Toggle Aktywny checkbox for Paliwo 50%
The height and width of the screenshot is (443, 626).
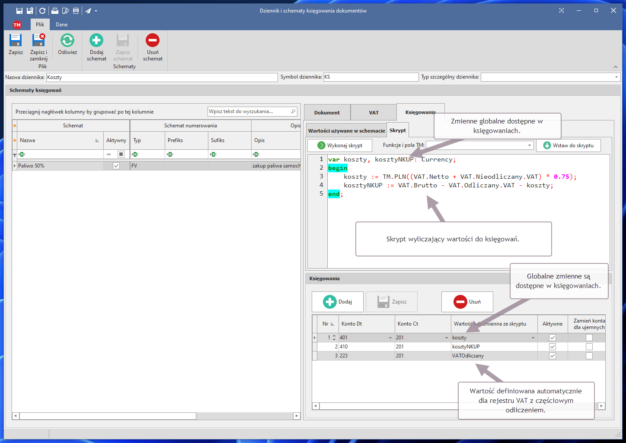point(116,166)
